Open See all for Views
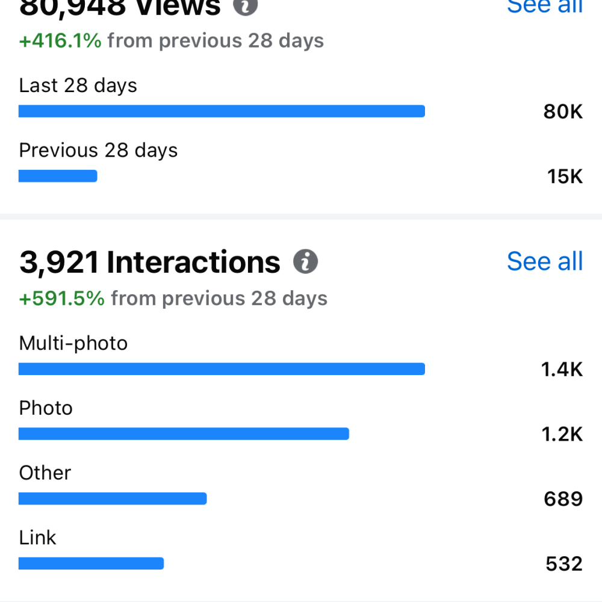The image size is (602, 602). coord(545,6)
